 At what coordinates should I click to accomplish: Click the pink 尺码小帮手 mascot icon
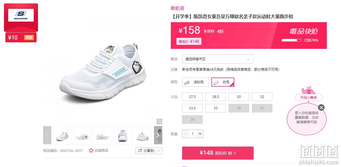(309, 91)
